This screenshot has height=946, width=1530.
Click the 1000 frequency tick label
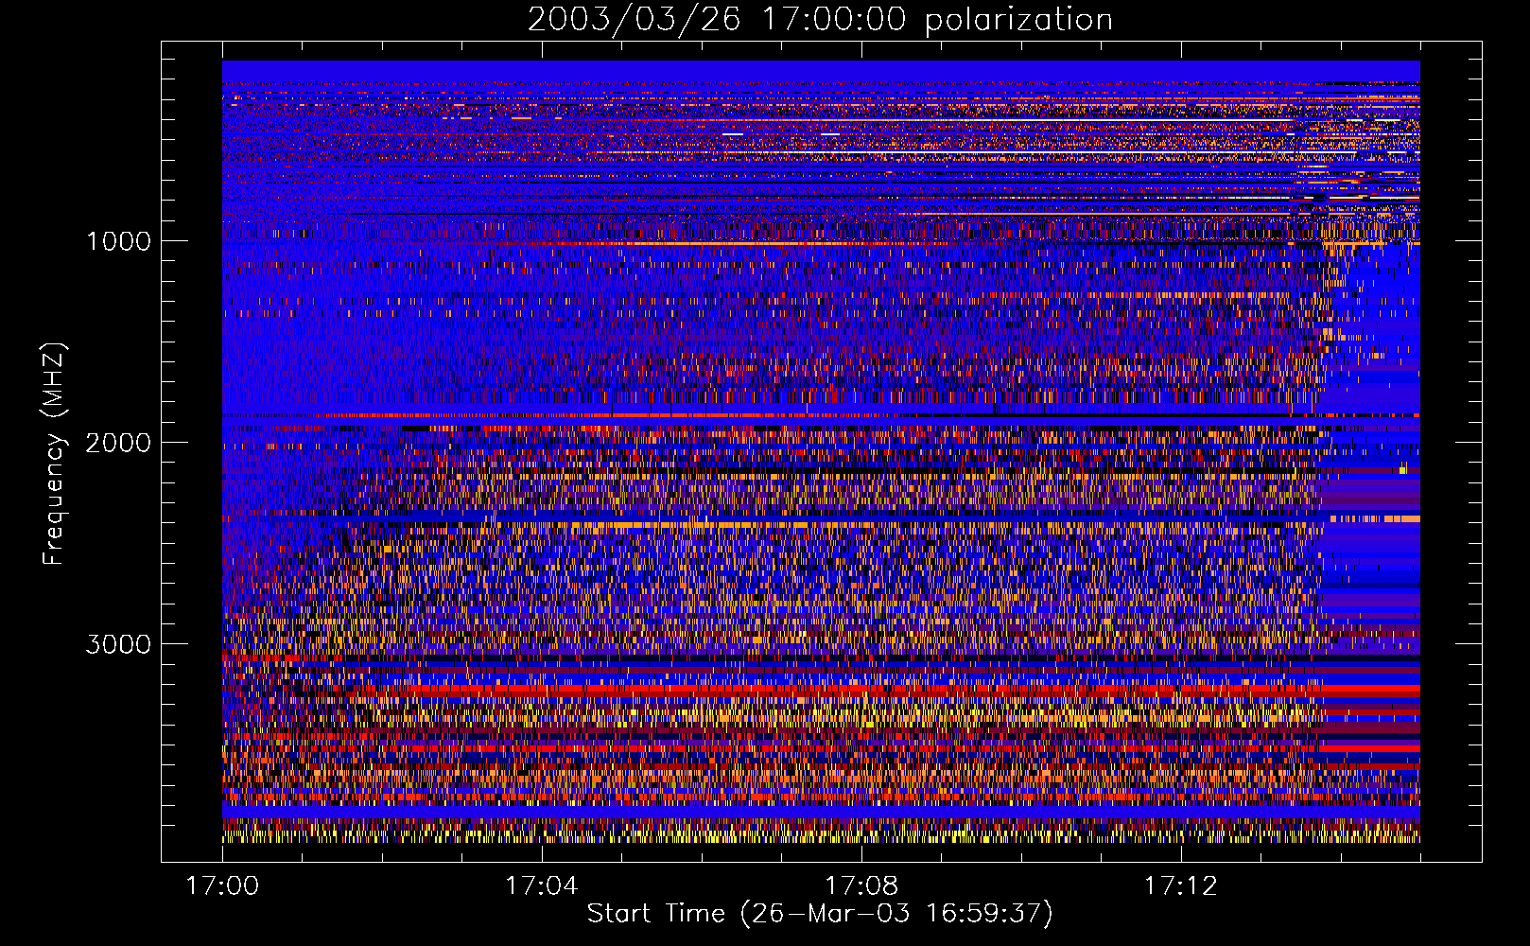[118, 241]
